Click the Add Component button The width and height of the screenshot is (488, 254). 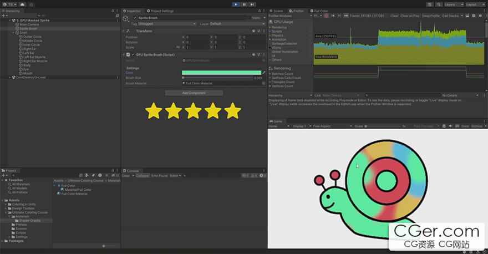point(194,93)
